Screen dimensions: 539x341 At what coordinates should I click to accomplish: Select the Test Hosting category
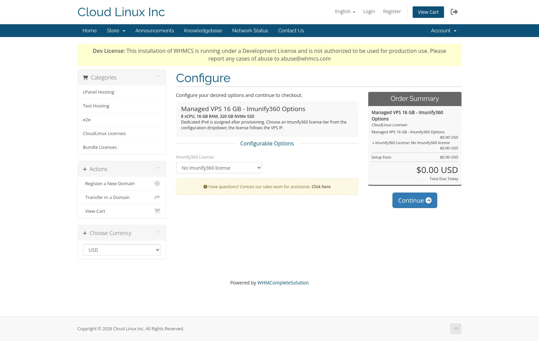[x=122, y=106]
